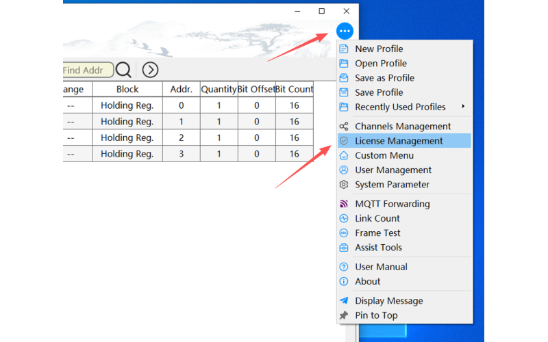Click the Pin to Top pushpin icon
This screenshot has height=342, width=548.
click(x=344, y=315)
